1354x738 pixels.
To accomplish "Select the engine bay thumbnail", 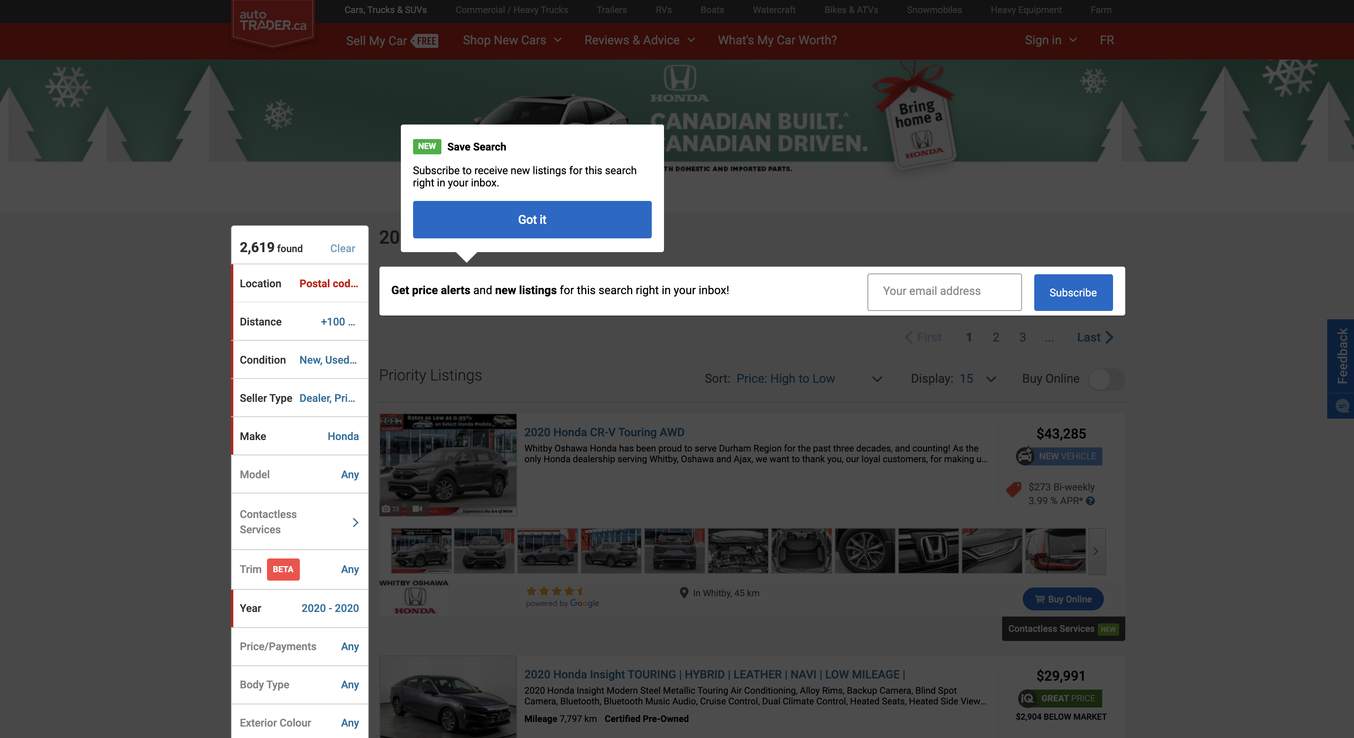I will [737, 550].
